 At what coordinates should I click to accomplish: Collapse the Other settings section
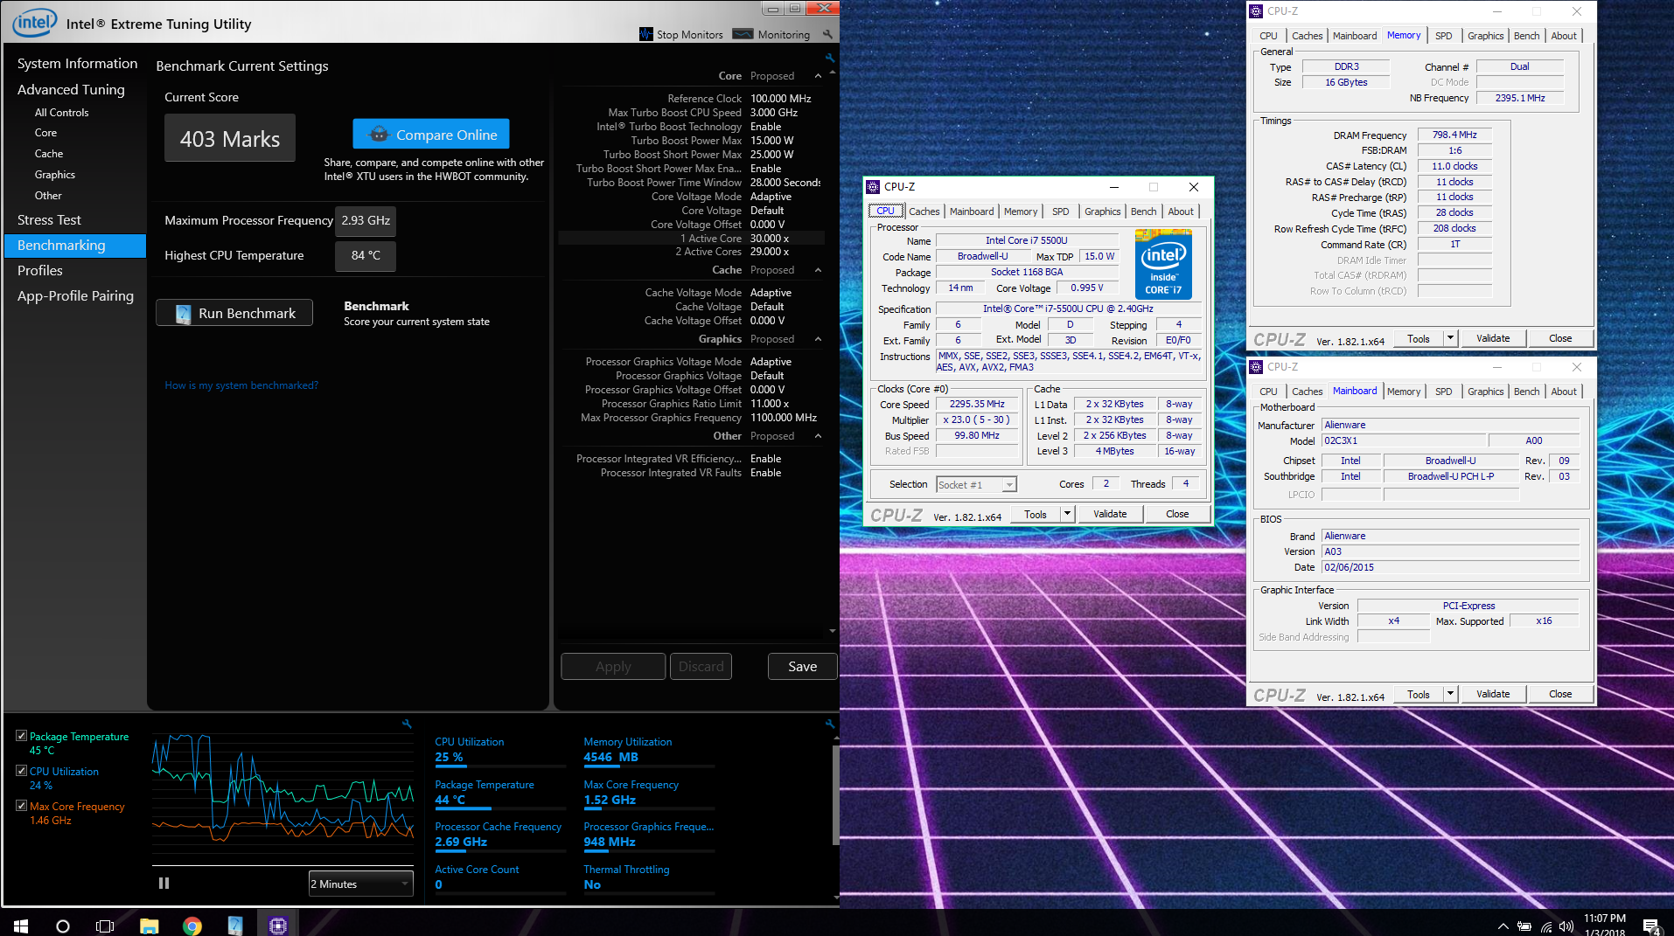pos(818,436)
